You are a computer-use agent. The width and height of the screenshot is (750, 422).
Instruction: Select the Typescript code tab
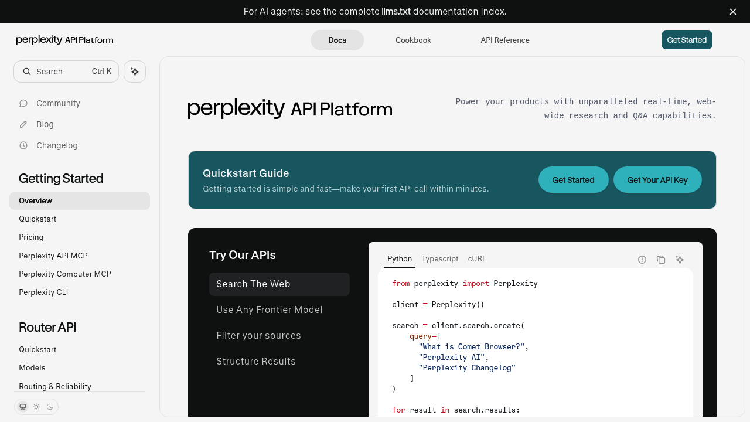[440, 259]
